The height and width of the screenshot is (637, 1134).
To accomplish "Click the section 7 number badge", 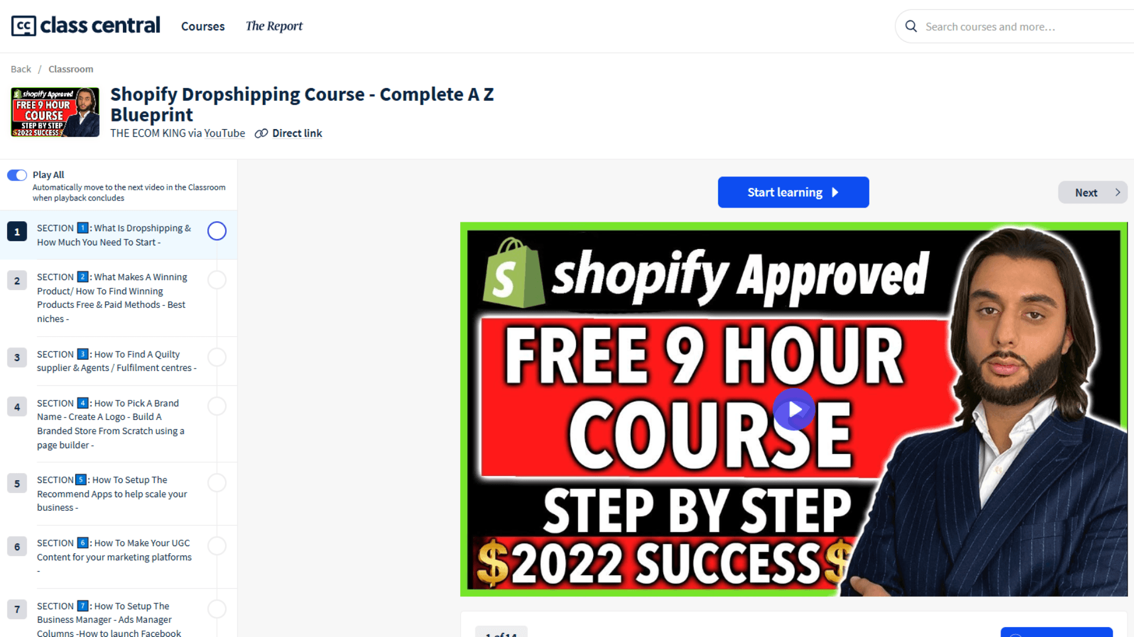I will tap(17, 610).
